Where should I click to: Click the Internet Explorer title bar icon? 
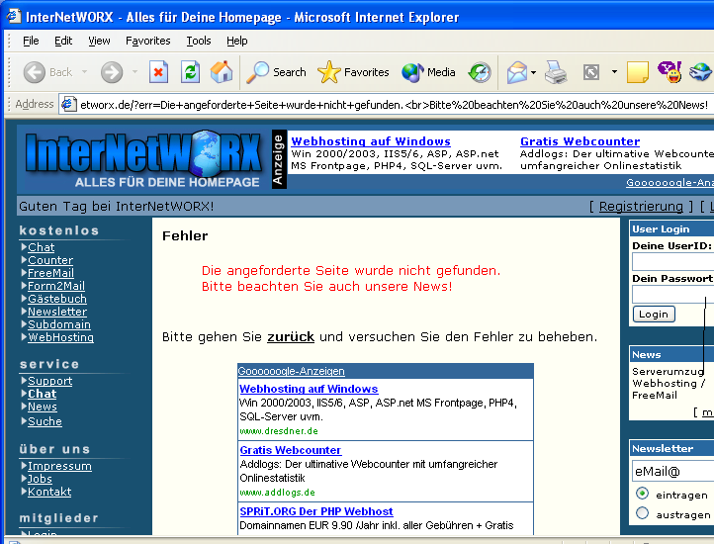tap(14, 17)
